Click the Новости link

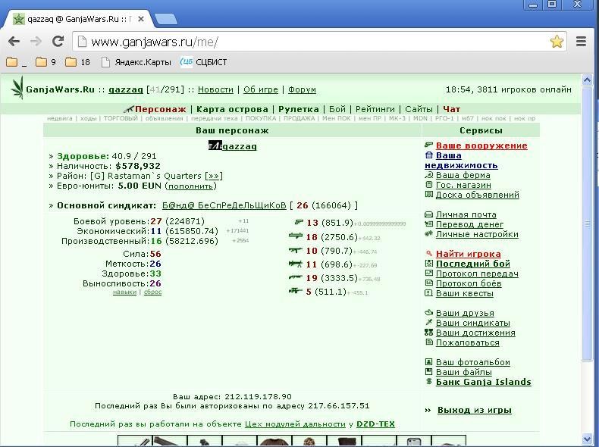click(215, 89)
